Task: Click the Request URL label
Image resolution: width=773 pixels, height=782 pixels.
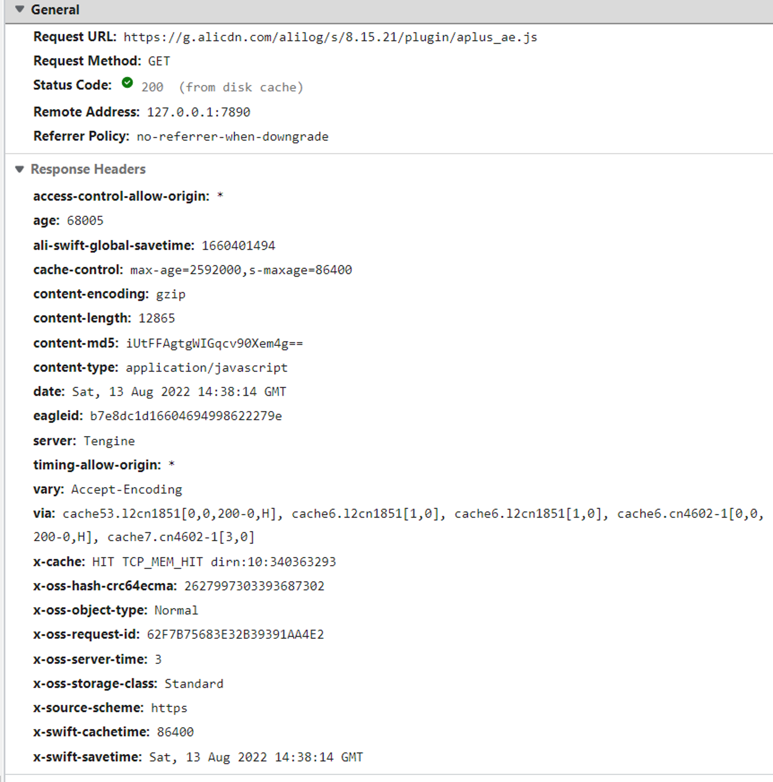Action: click(x=74, y=37)
